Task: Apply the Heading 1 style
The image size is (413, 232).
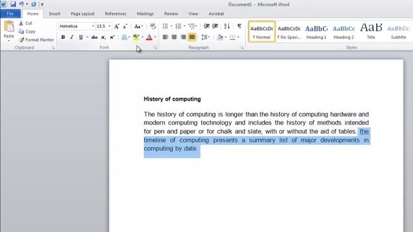Action: pos(316,32)
